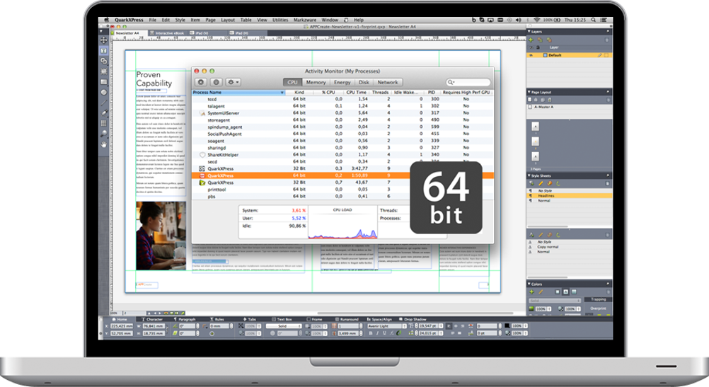Toggle italic in Measurements palette
This screenshot has width=709, height=387.
377,333
